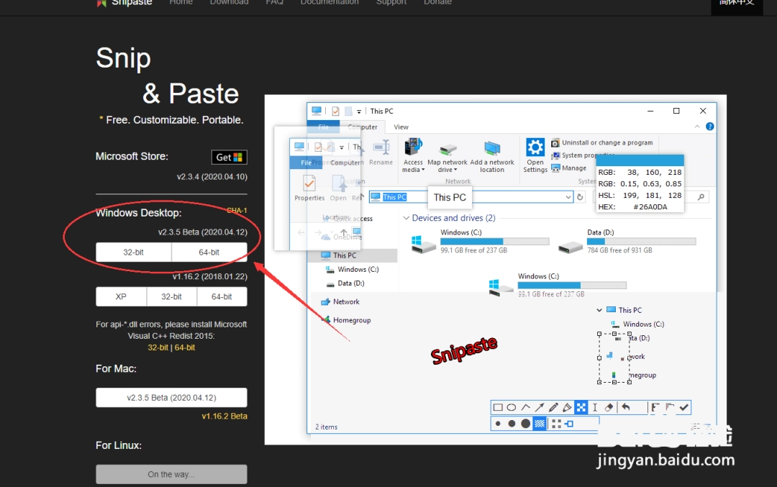Click the refresh icon beside the address bar
This screenshot has height=487, width=777.
click(580, 197)
